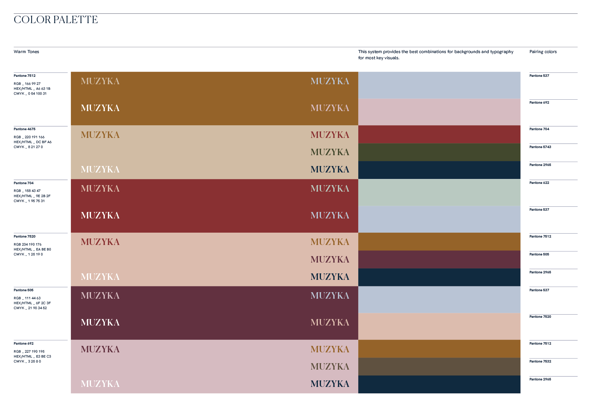Select the light blue swatch beside the brown band
592x419 pixels.
click(x=439, y=85)
